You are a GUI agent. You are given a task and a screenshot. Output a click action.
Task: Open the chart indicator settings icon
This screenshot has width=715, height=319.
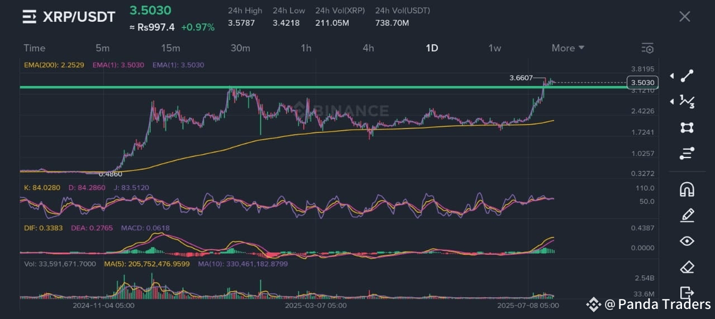tap(647, 48)
